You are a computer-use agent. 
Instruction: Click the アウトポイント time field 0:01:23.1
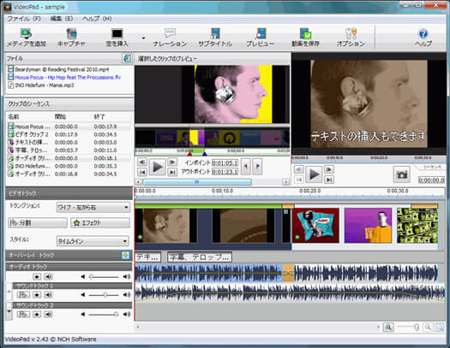(225, 172)
